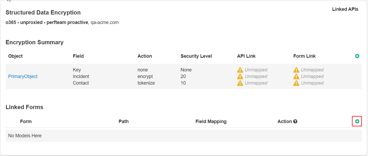Click Unmapped API Link for Key field

256,70
